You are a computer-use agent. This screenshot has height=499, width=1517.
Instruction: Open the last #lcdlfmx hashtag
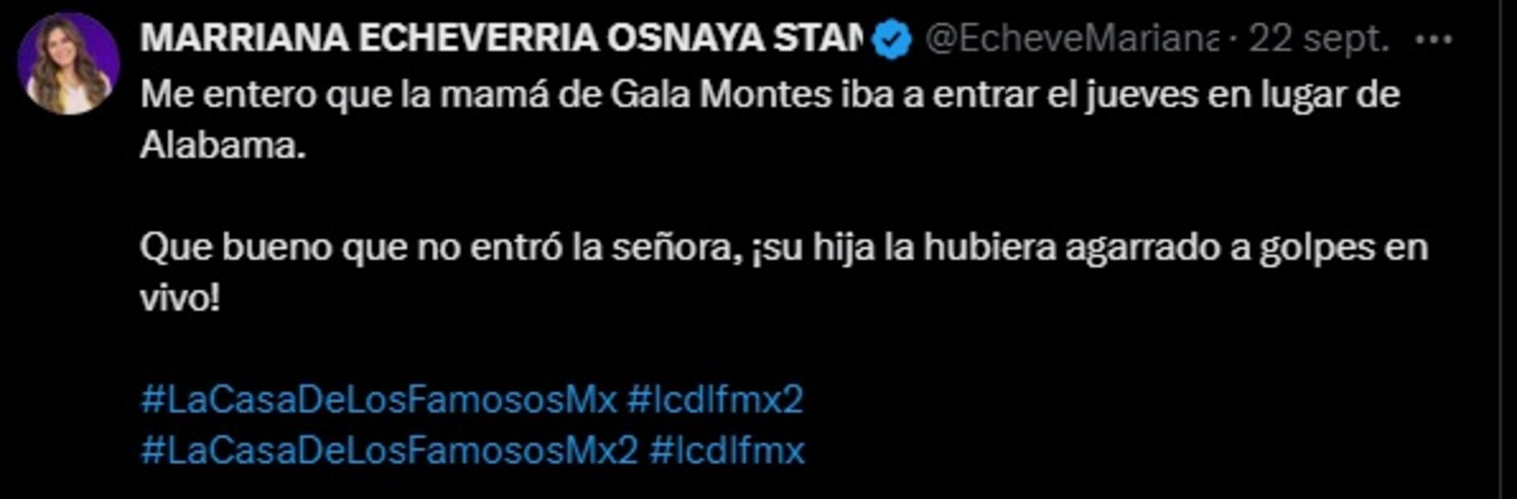[727, 450]
